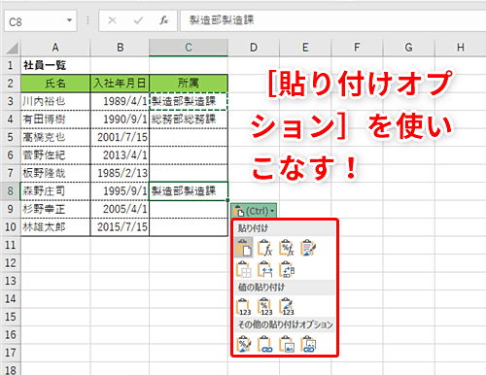The height and width of the screenshot is (375, 486).
Task: Open the (Ctrl) paste options dropdown
Action: coord(254,211)
